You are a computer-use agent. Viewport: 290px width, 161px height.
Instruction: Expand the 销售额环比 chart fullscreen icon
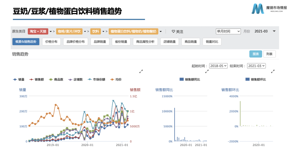[x=273, y=71]
